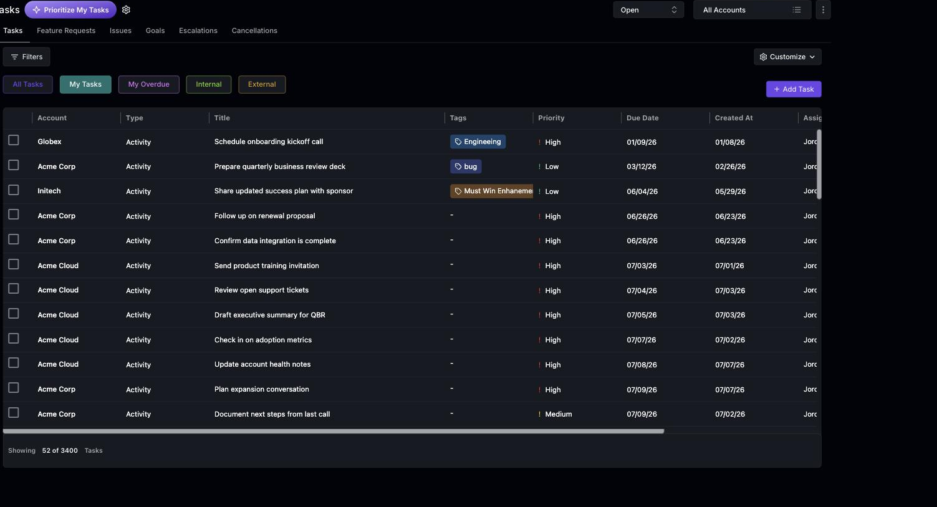
Task: Select the My Overdue filter chip
Action: point(149,84)
